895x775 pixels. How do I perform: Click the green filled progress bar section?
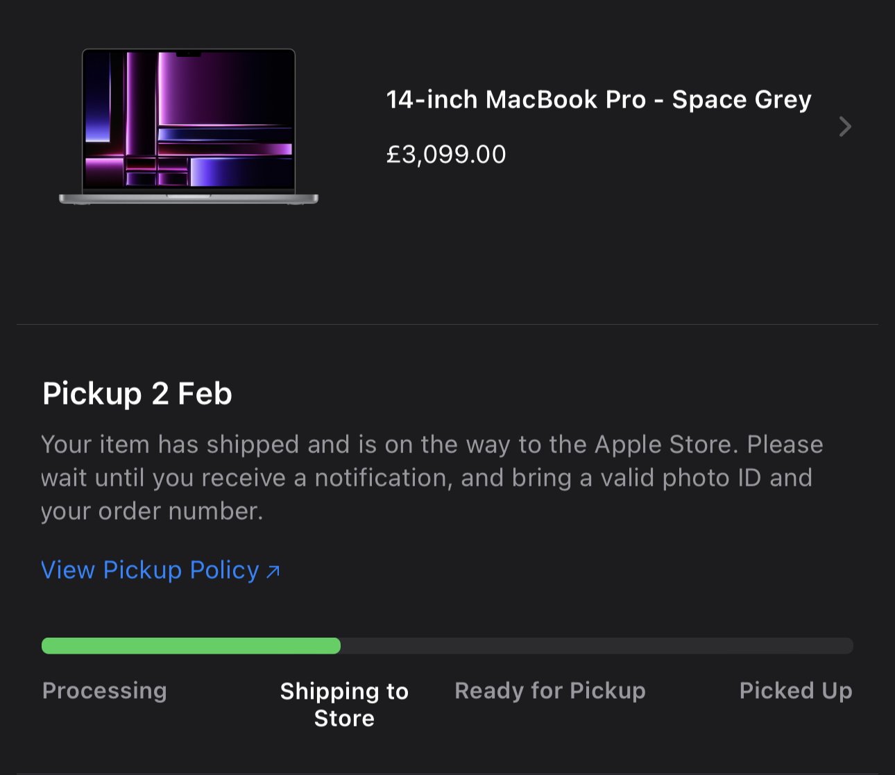(x=191, y=646)
